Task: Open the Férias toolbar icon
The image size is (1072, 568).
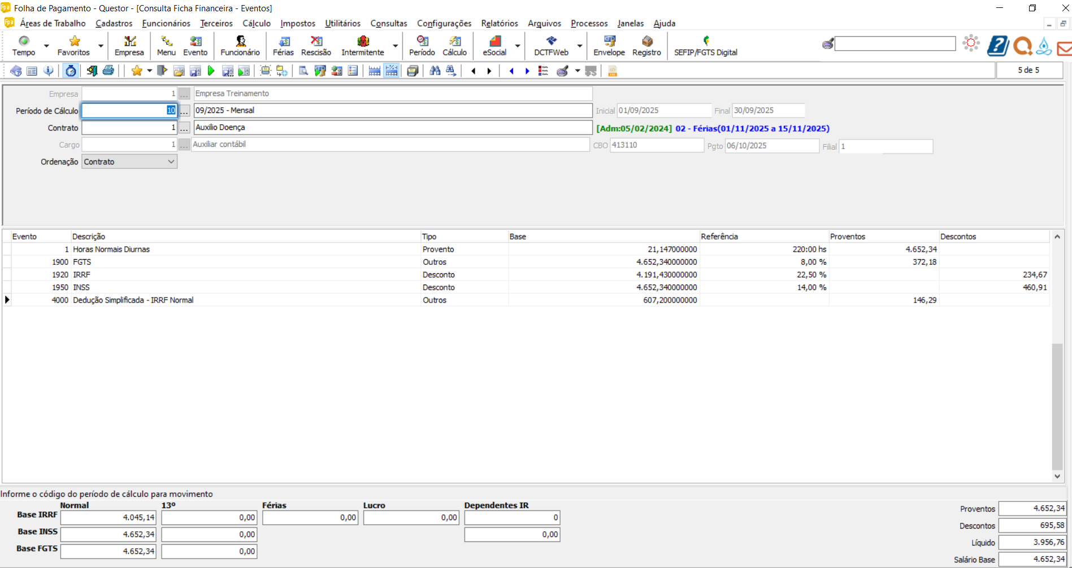Action: 283,45
